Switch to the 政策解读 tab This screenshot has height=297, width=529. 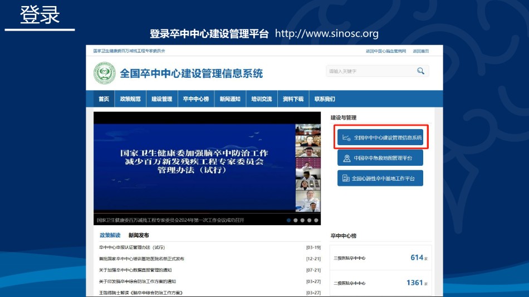coord(110,235)
